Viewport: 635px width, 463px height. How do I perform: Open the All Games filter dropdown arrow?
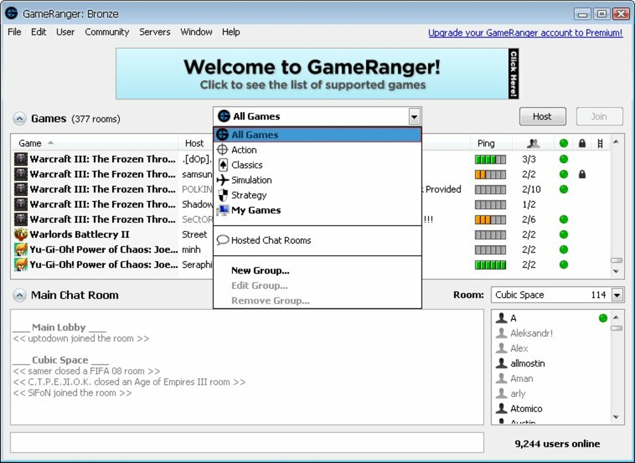tap(414, 117)
